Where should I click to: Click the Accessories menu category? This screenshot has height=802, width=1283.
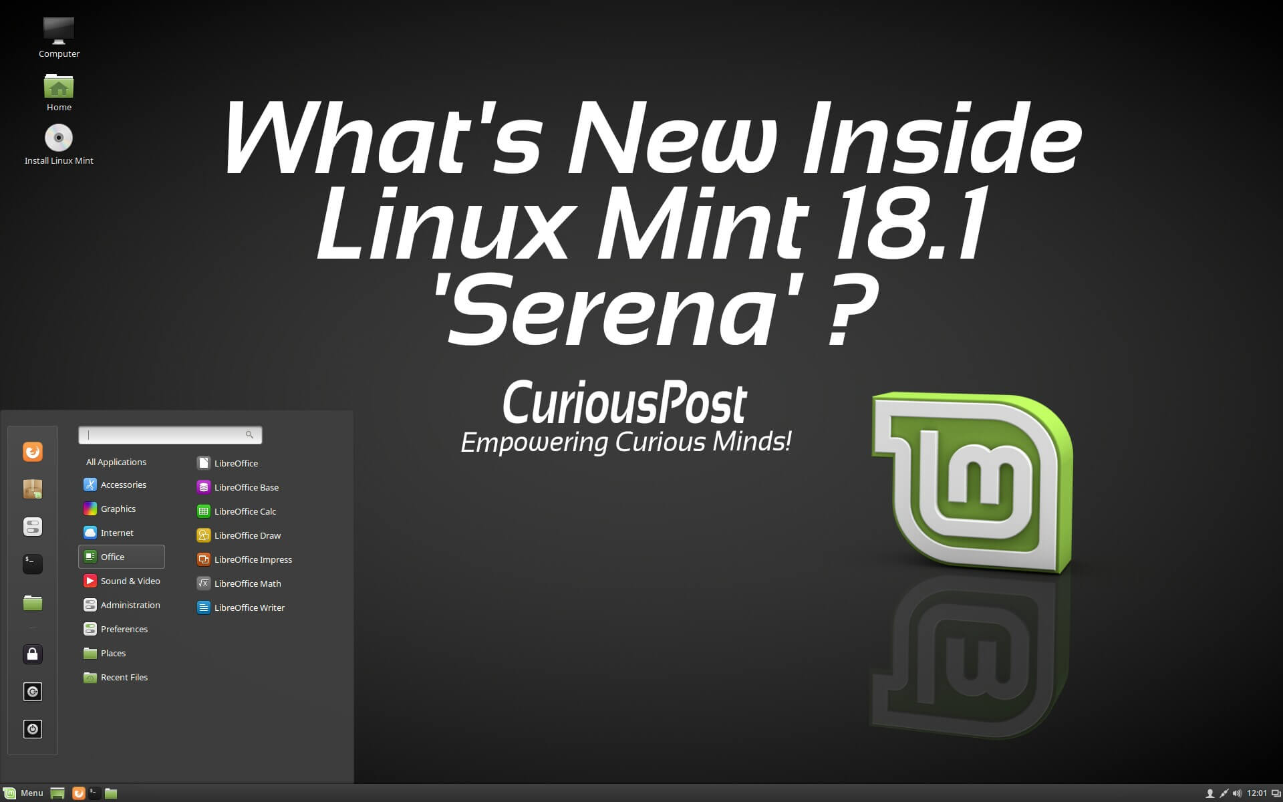coord(124,484)
